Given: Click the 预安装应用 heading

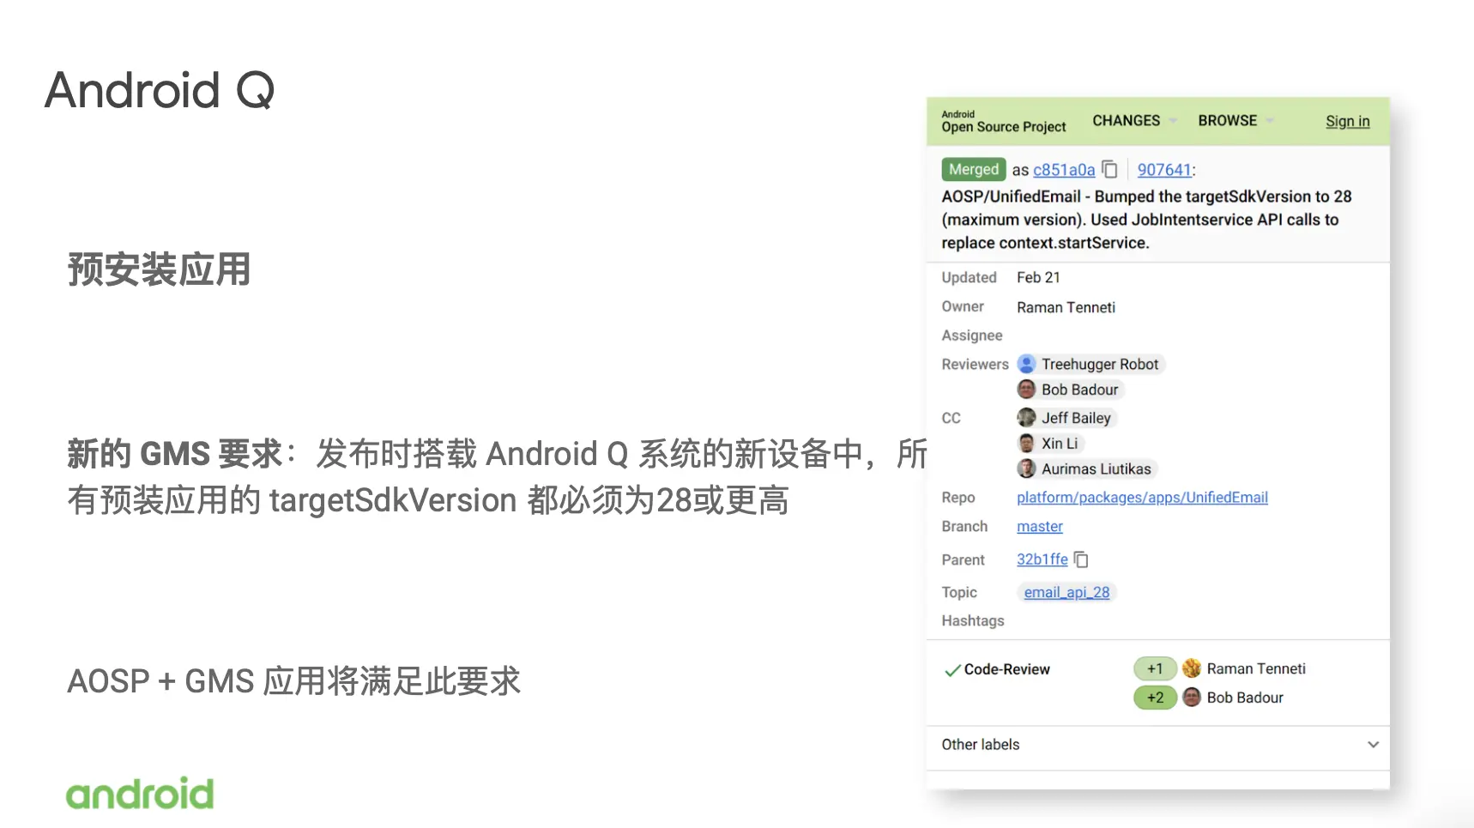Looking at the screenshot, I should pyautogui.click(x=159, y=269).
